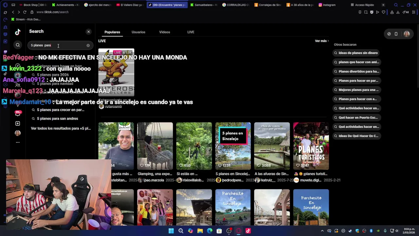The height and width of the screenshot is (236, 419).
Task: Switch to the Achievements browser tab
Action: [65, 5]
